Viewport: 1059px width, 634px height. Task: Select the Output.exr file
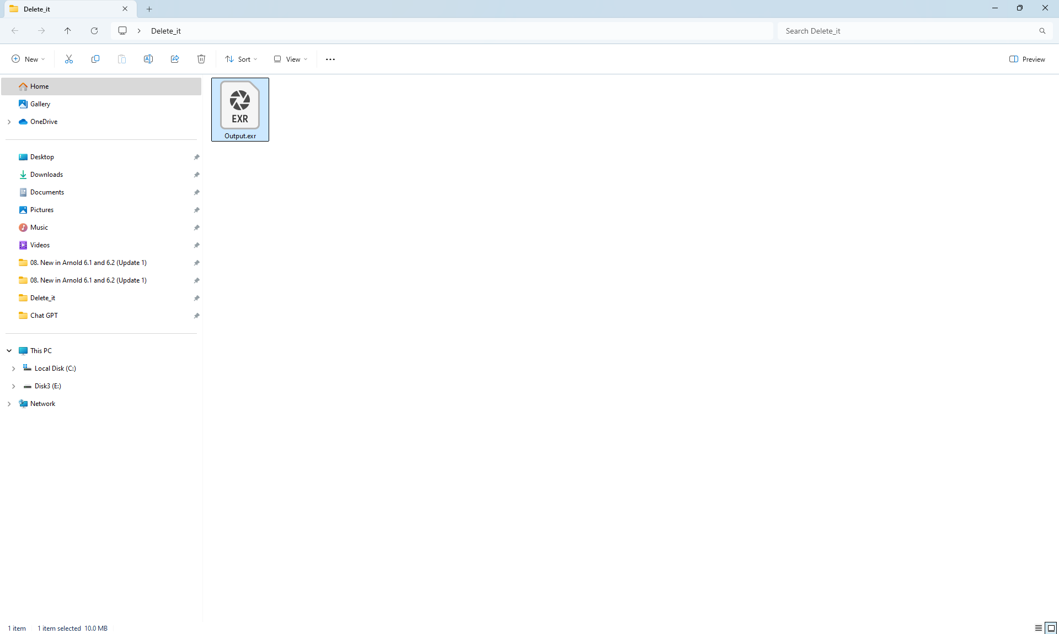click(x=240, y=109)
